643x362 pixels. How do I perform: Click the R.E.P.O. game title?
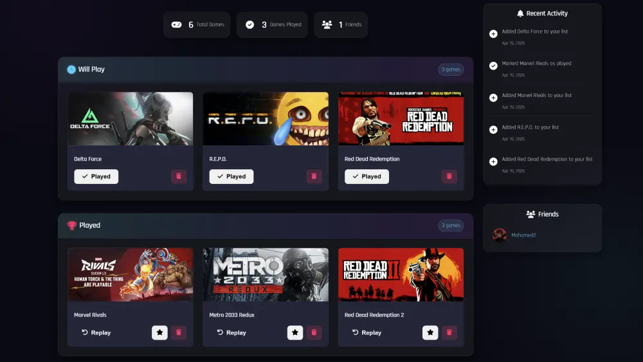pyautogui.click(x=218, y=159)
